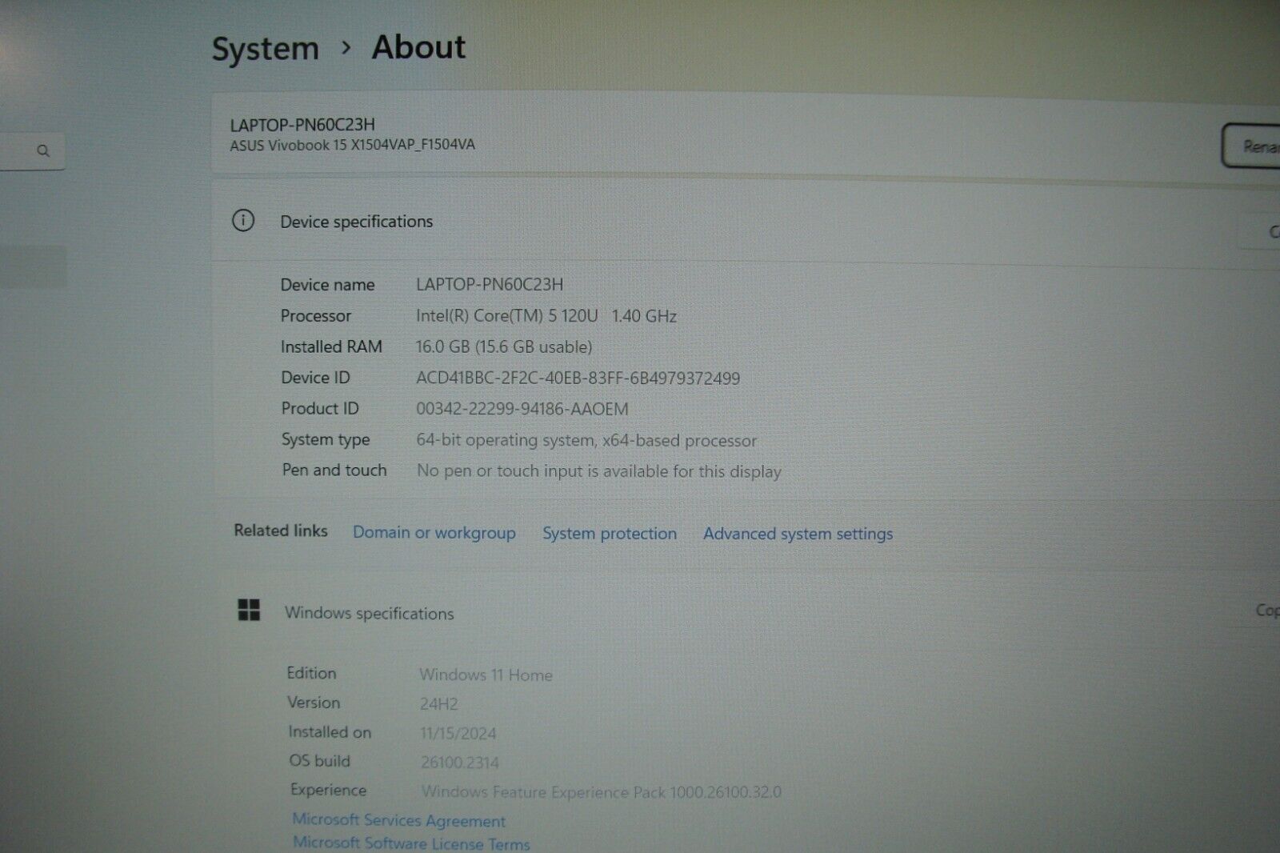Select the Processor value Intel Core 5 120U
The image size is (1280, 853).
546,316
